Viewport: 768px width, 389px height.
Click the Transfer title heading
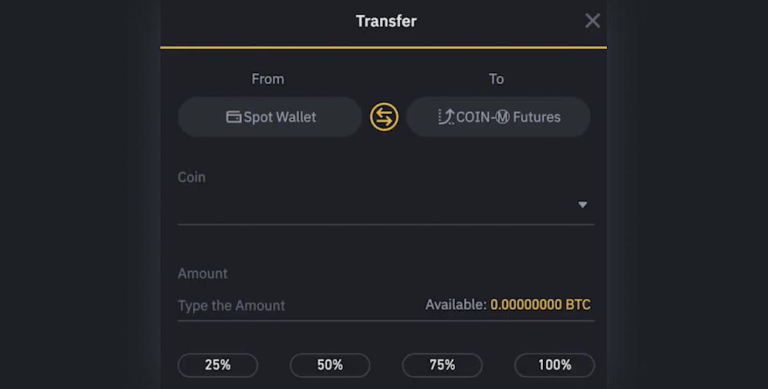click(386, 21)
